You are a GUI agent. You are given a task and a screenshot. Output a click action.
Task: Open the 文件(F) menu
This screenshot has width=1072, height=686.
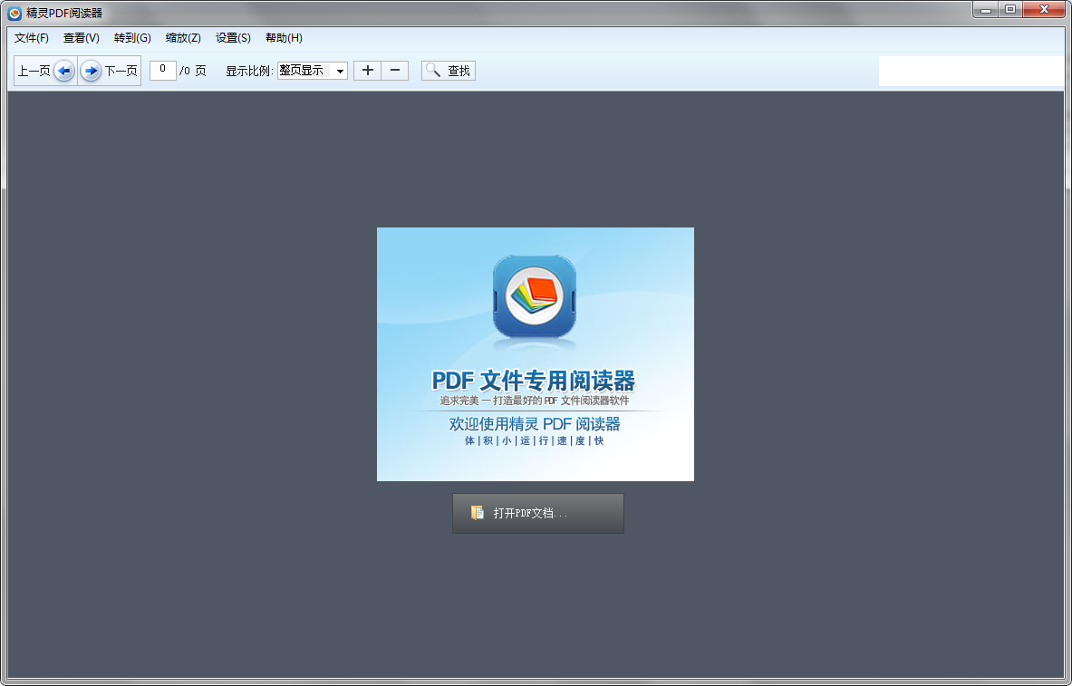[31, 37]
